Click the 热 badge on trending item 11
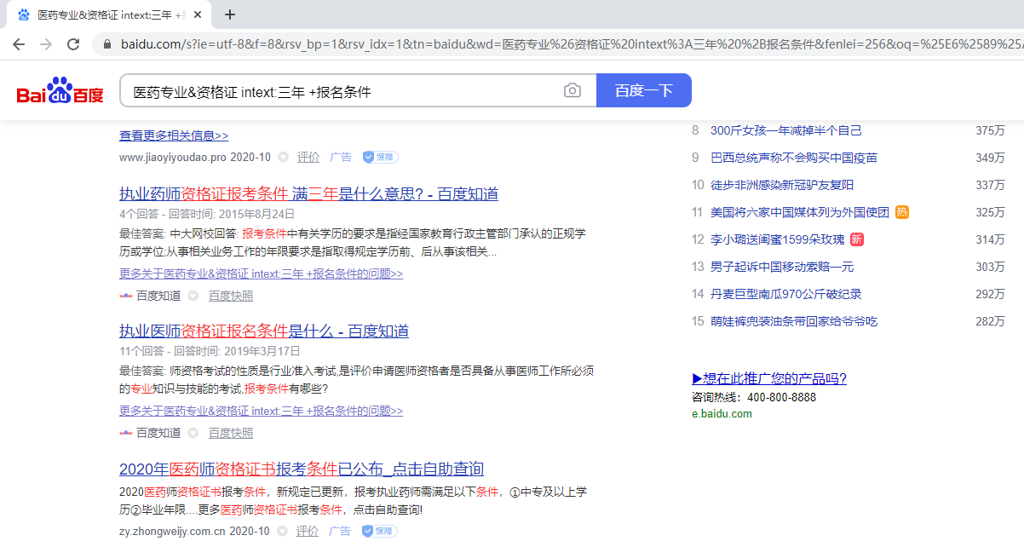 (x=902, y=212)
